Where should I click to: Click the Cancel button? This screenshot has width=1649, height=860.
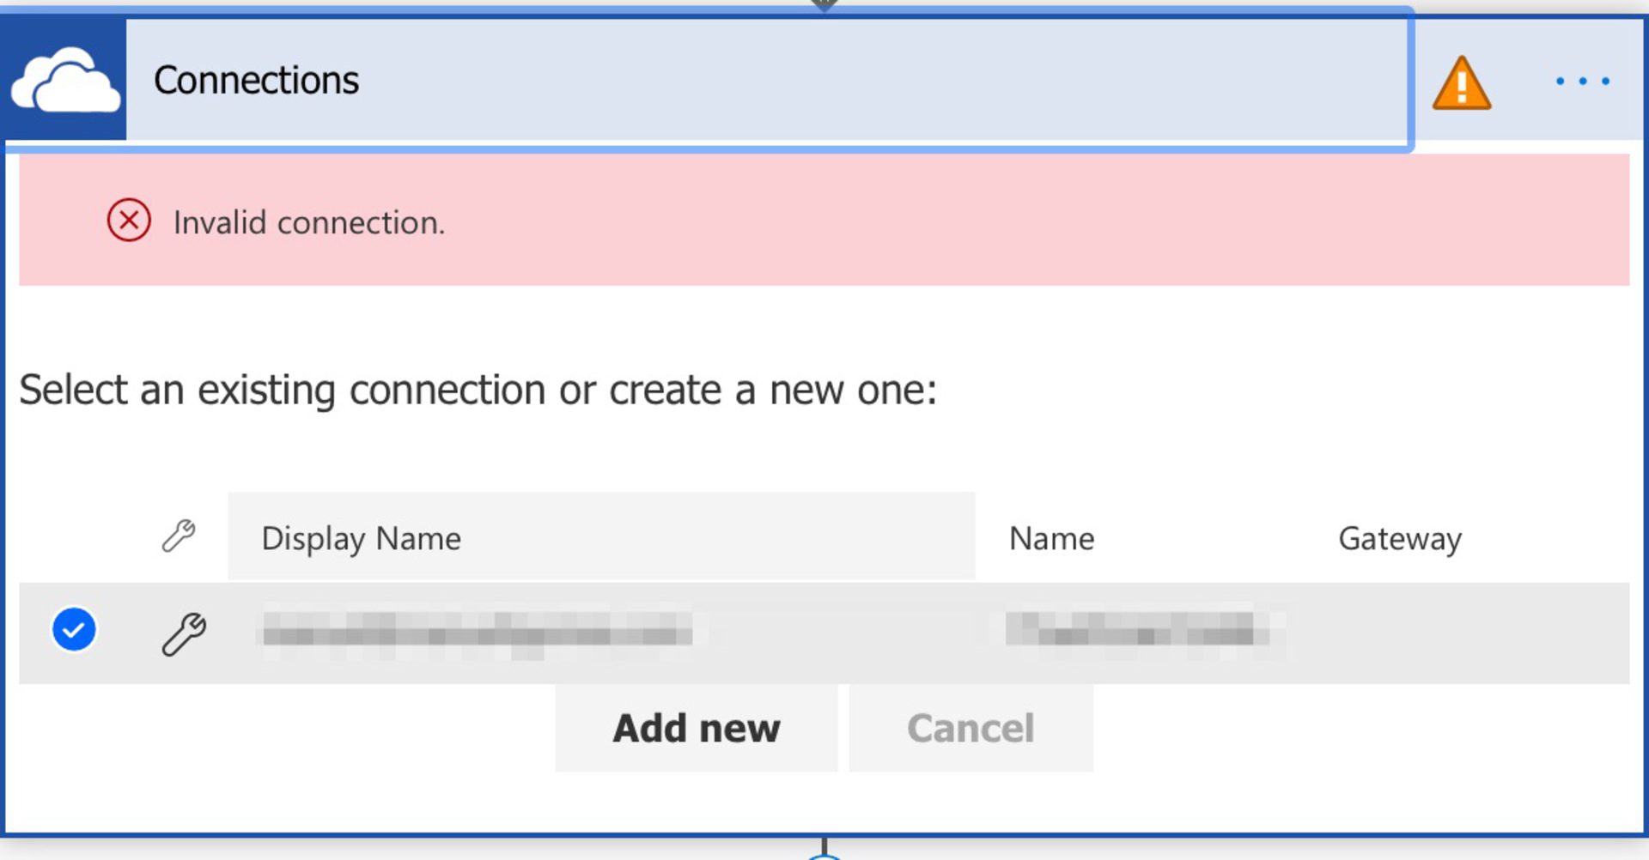pyautogui.click(x=969, y=727)
